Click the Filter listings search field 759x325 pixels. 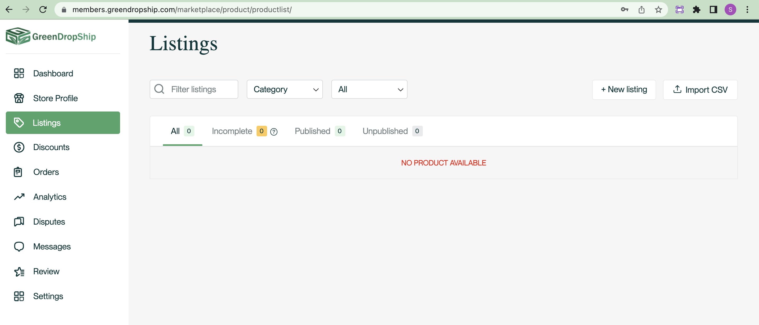click(194, 90)
